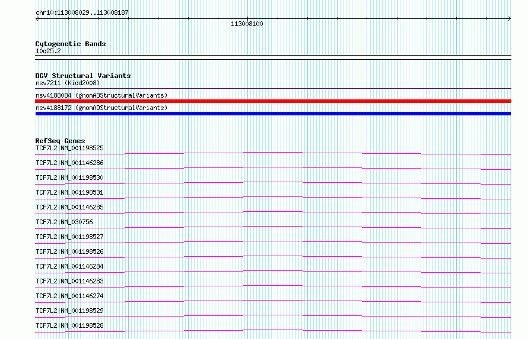Click the 113008100 ruler position label
Screen dimensions: 528x339
247,24
